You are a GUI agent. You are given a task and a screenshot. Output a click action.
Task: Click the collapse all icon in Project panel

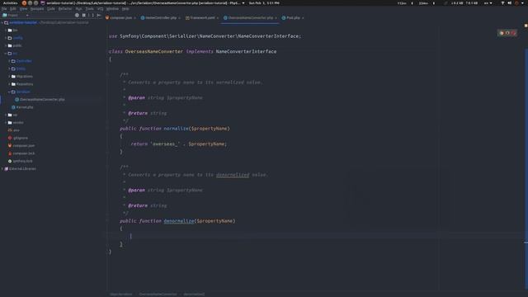coord(84,15)
